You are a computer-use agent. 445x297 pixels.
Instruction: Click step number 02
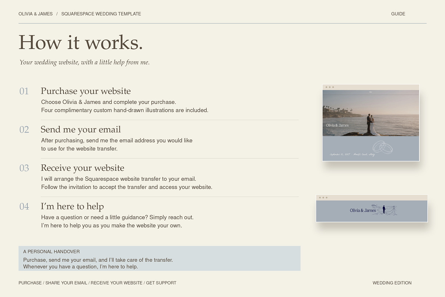pyautogui.click(x=24, y=130)
